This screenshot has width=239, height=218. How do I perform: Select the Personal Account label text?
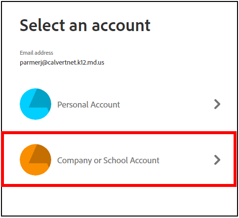[89, 105]
